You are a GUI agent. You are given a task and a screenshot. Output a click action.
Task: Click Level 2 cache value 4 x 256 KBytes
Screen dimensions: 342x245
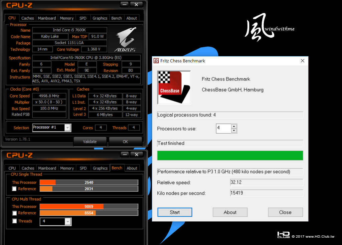point(105,108)
